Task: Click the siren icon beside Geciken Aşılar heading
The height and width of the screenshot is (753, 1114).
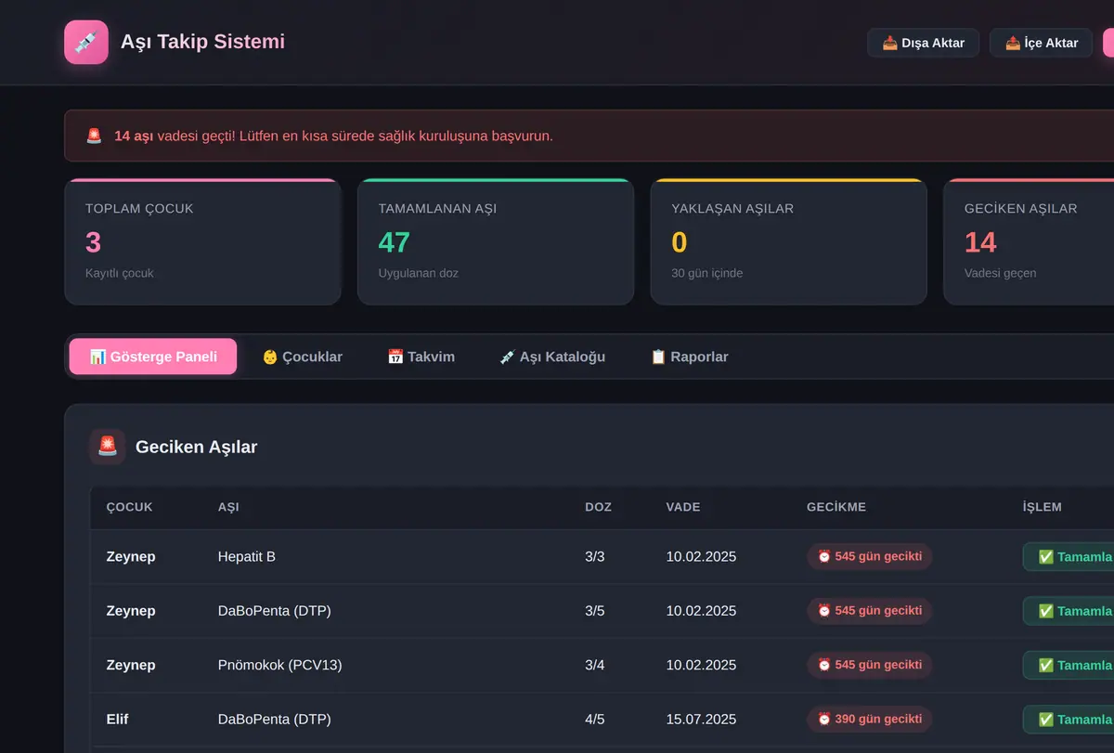Action: (x=108, y=447)
